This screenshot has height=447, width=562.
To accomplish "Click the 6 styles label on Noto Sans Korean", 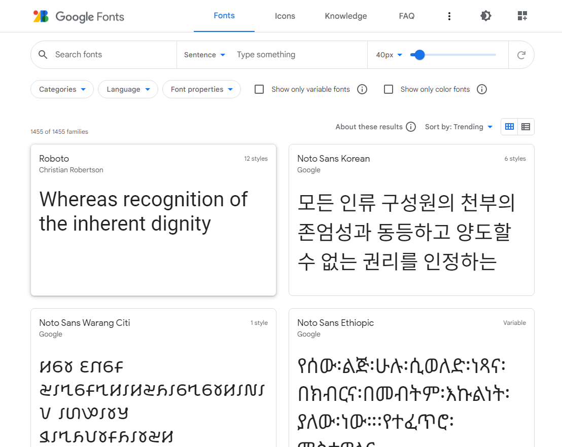I will pos(515,159).
